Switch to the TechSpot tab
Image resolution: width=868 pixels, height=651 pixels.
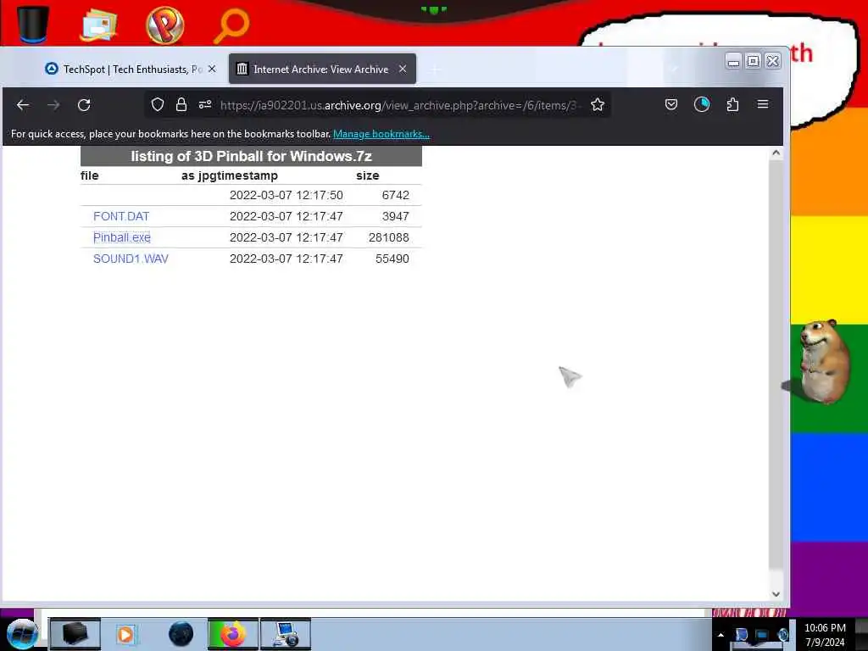(131, 70)
